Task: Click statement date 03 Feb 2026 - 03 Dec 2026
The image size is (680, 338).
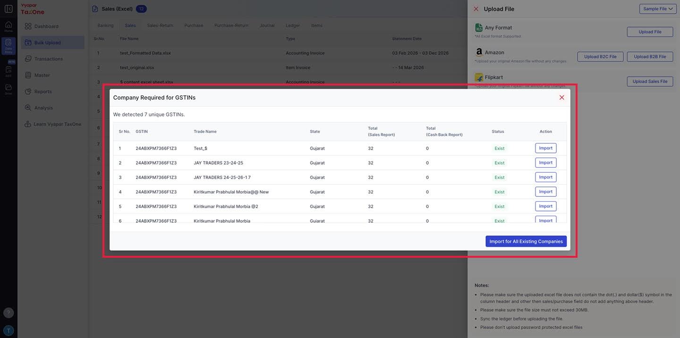Action: pyautogui.click(x=420, y=53)
